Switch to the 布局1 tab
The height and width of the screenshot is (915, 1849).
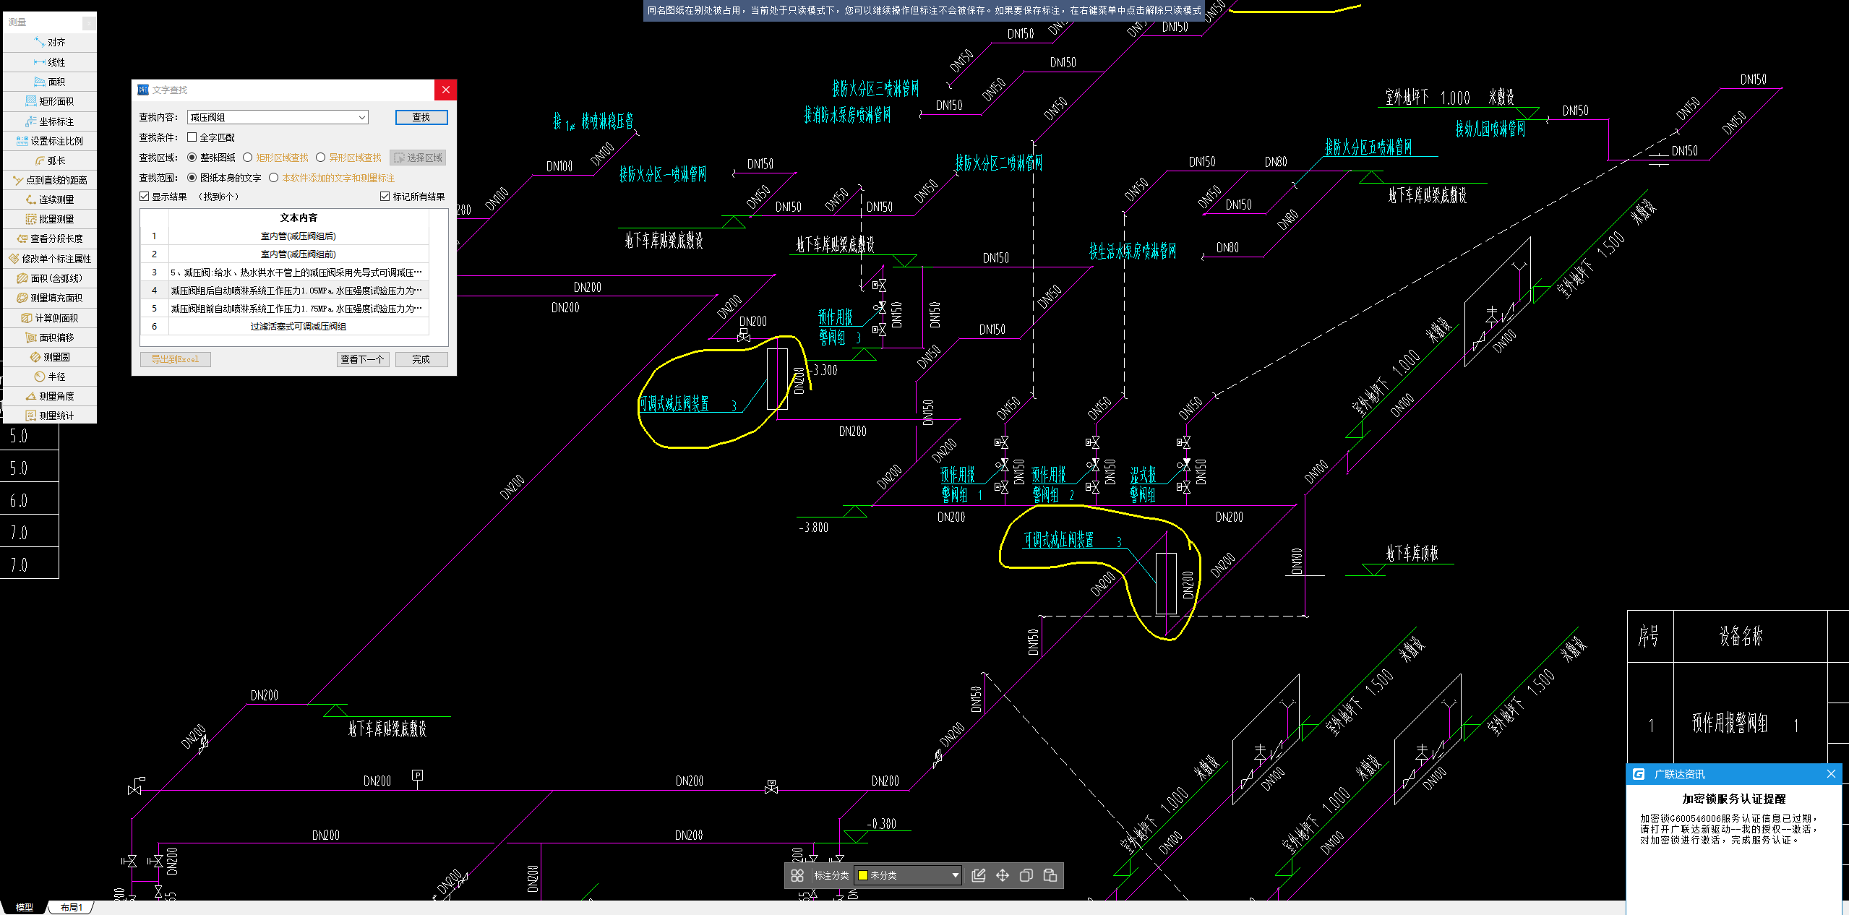(71, 907)
